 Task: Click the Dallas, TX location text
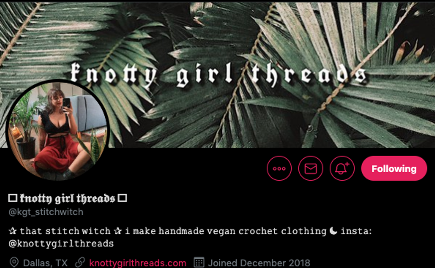[x=45, y=262]
